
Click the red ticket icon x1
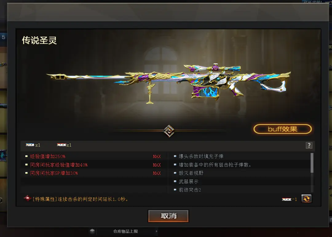(61, 145)
